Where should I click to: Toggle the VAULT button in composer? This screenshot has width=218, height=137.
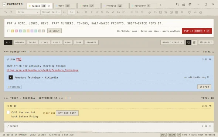click(x=55, y=31)
